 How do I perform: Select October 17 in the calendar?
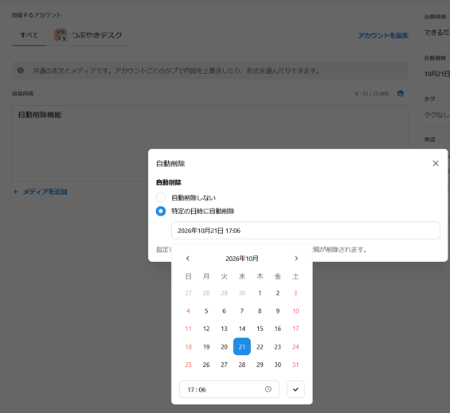295,329
